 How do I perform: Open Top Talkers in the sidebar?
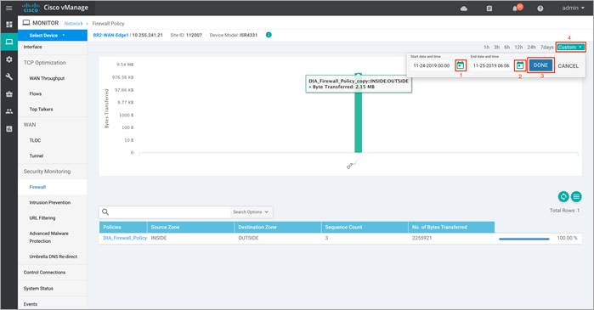42,110
